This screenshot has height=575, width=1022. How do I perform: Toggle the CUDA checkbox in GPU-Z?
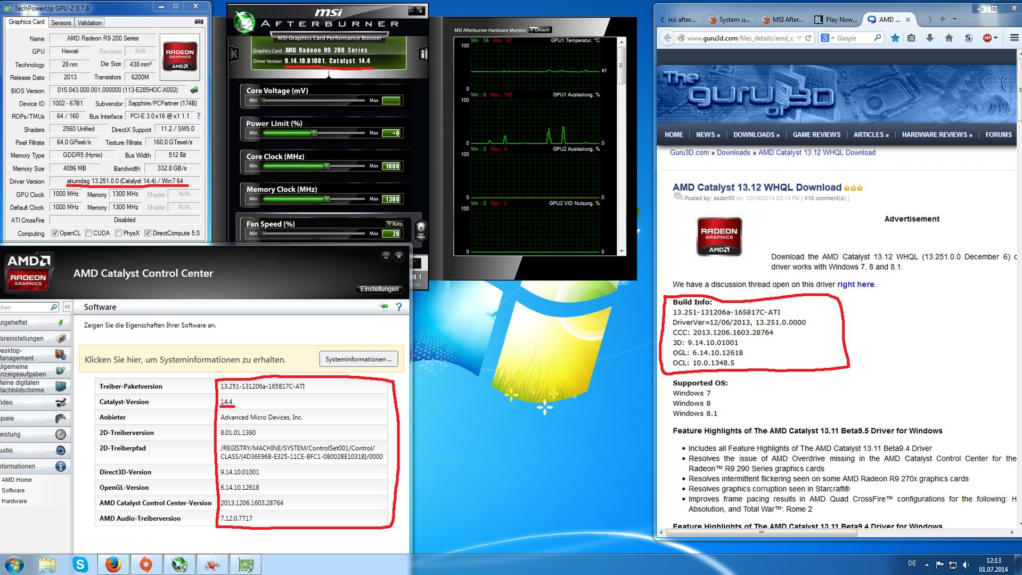click(x=89, y=233)
